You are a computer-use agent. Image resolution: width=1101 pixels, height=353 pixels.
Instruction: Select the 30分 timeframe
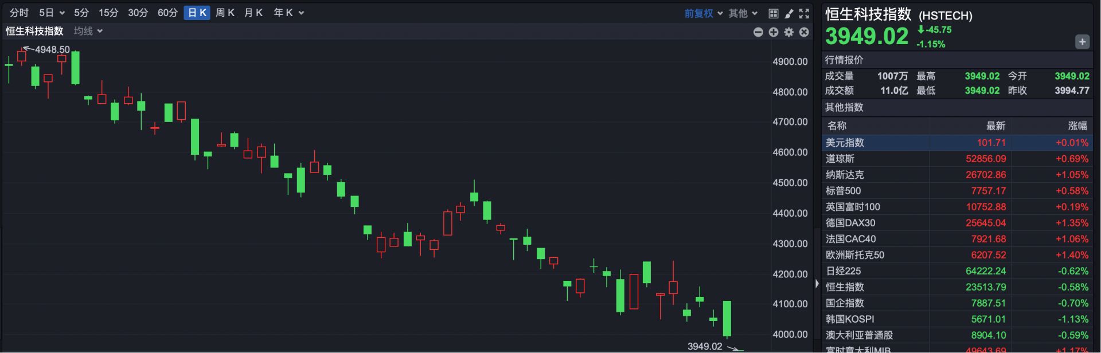click(x=138, y=13)
